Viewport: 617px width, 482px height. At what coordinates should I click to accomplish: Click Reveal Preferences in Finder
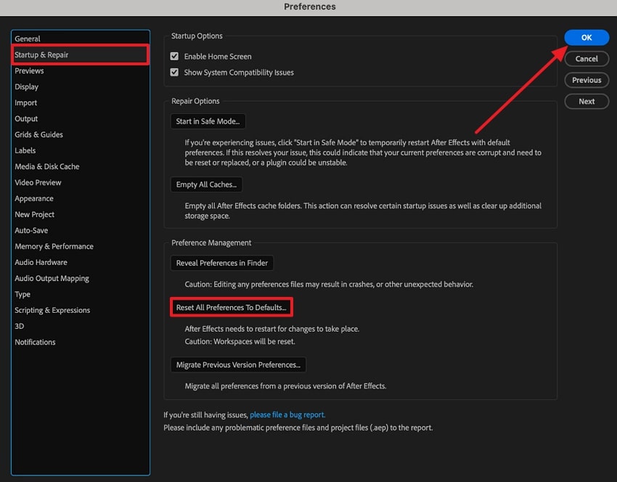[222, 263]
